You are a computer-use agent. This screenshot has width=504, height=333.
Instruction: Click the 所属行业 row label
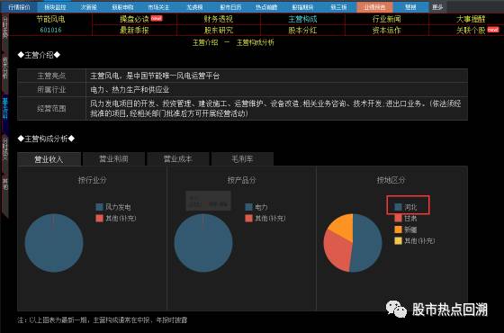51,90
